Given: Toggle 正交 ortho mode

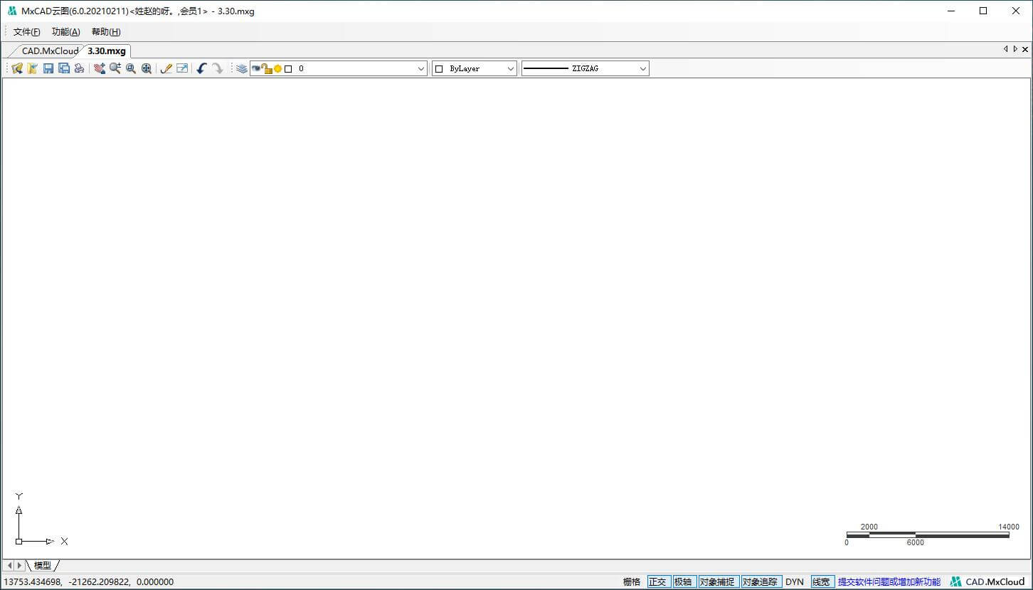Looking at the screenshot, I should (x=659, y=581).
